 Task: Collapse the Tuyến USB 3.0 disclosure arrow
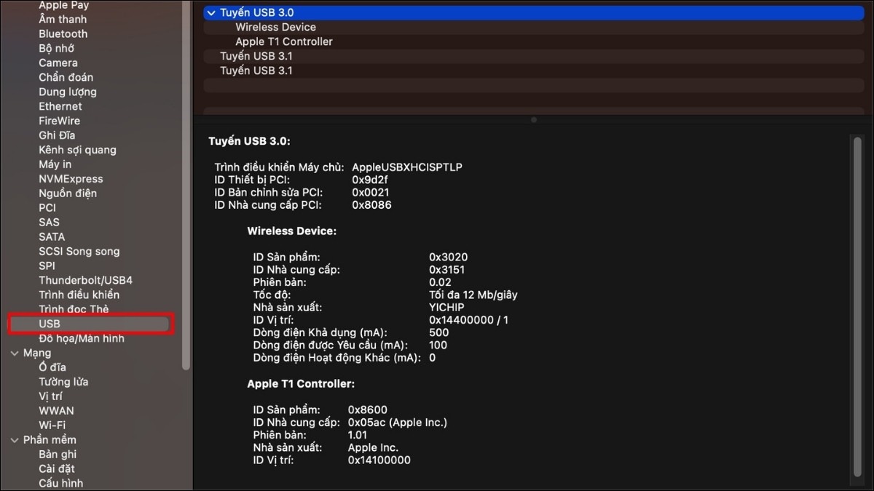(x=211, y=13)
